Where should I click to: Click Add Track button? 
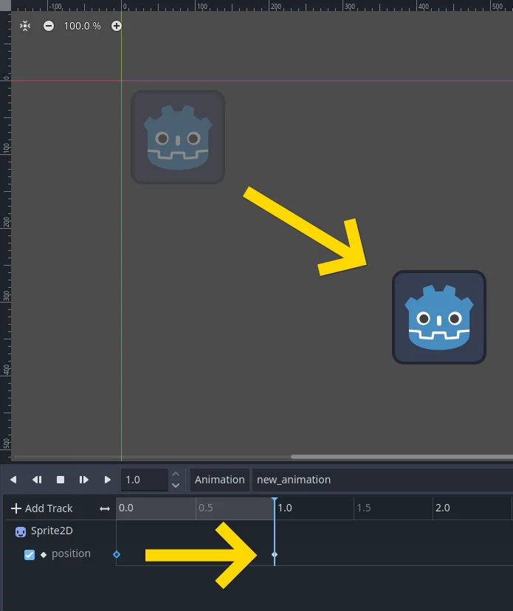pos(42,508)
